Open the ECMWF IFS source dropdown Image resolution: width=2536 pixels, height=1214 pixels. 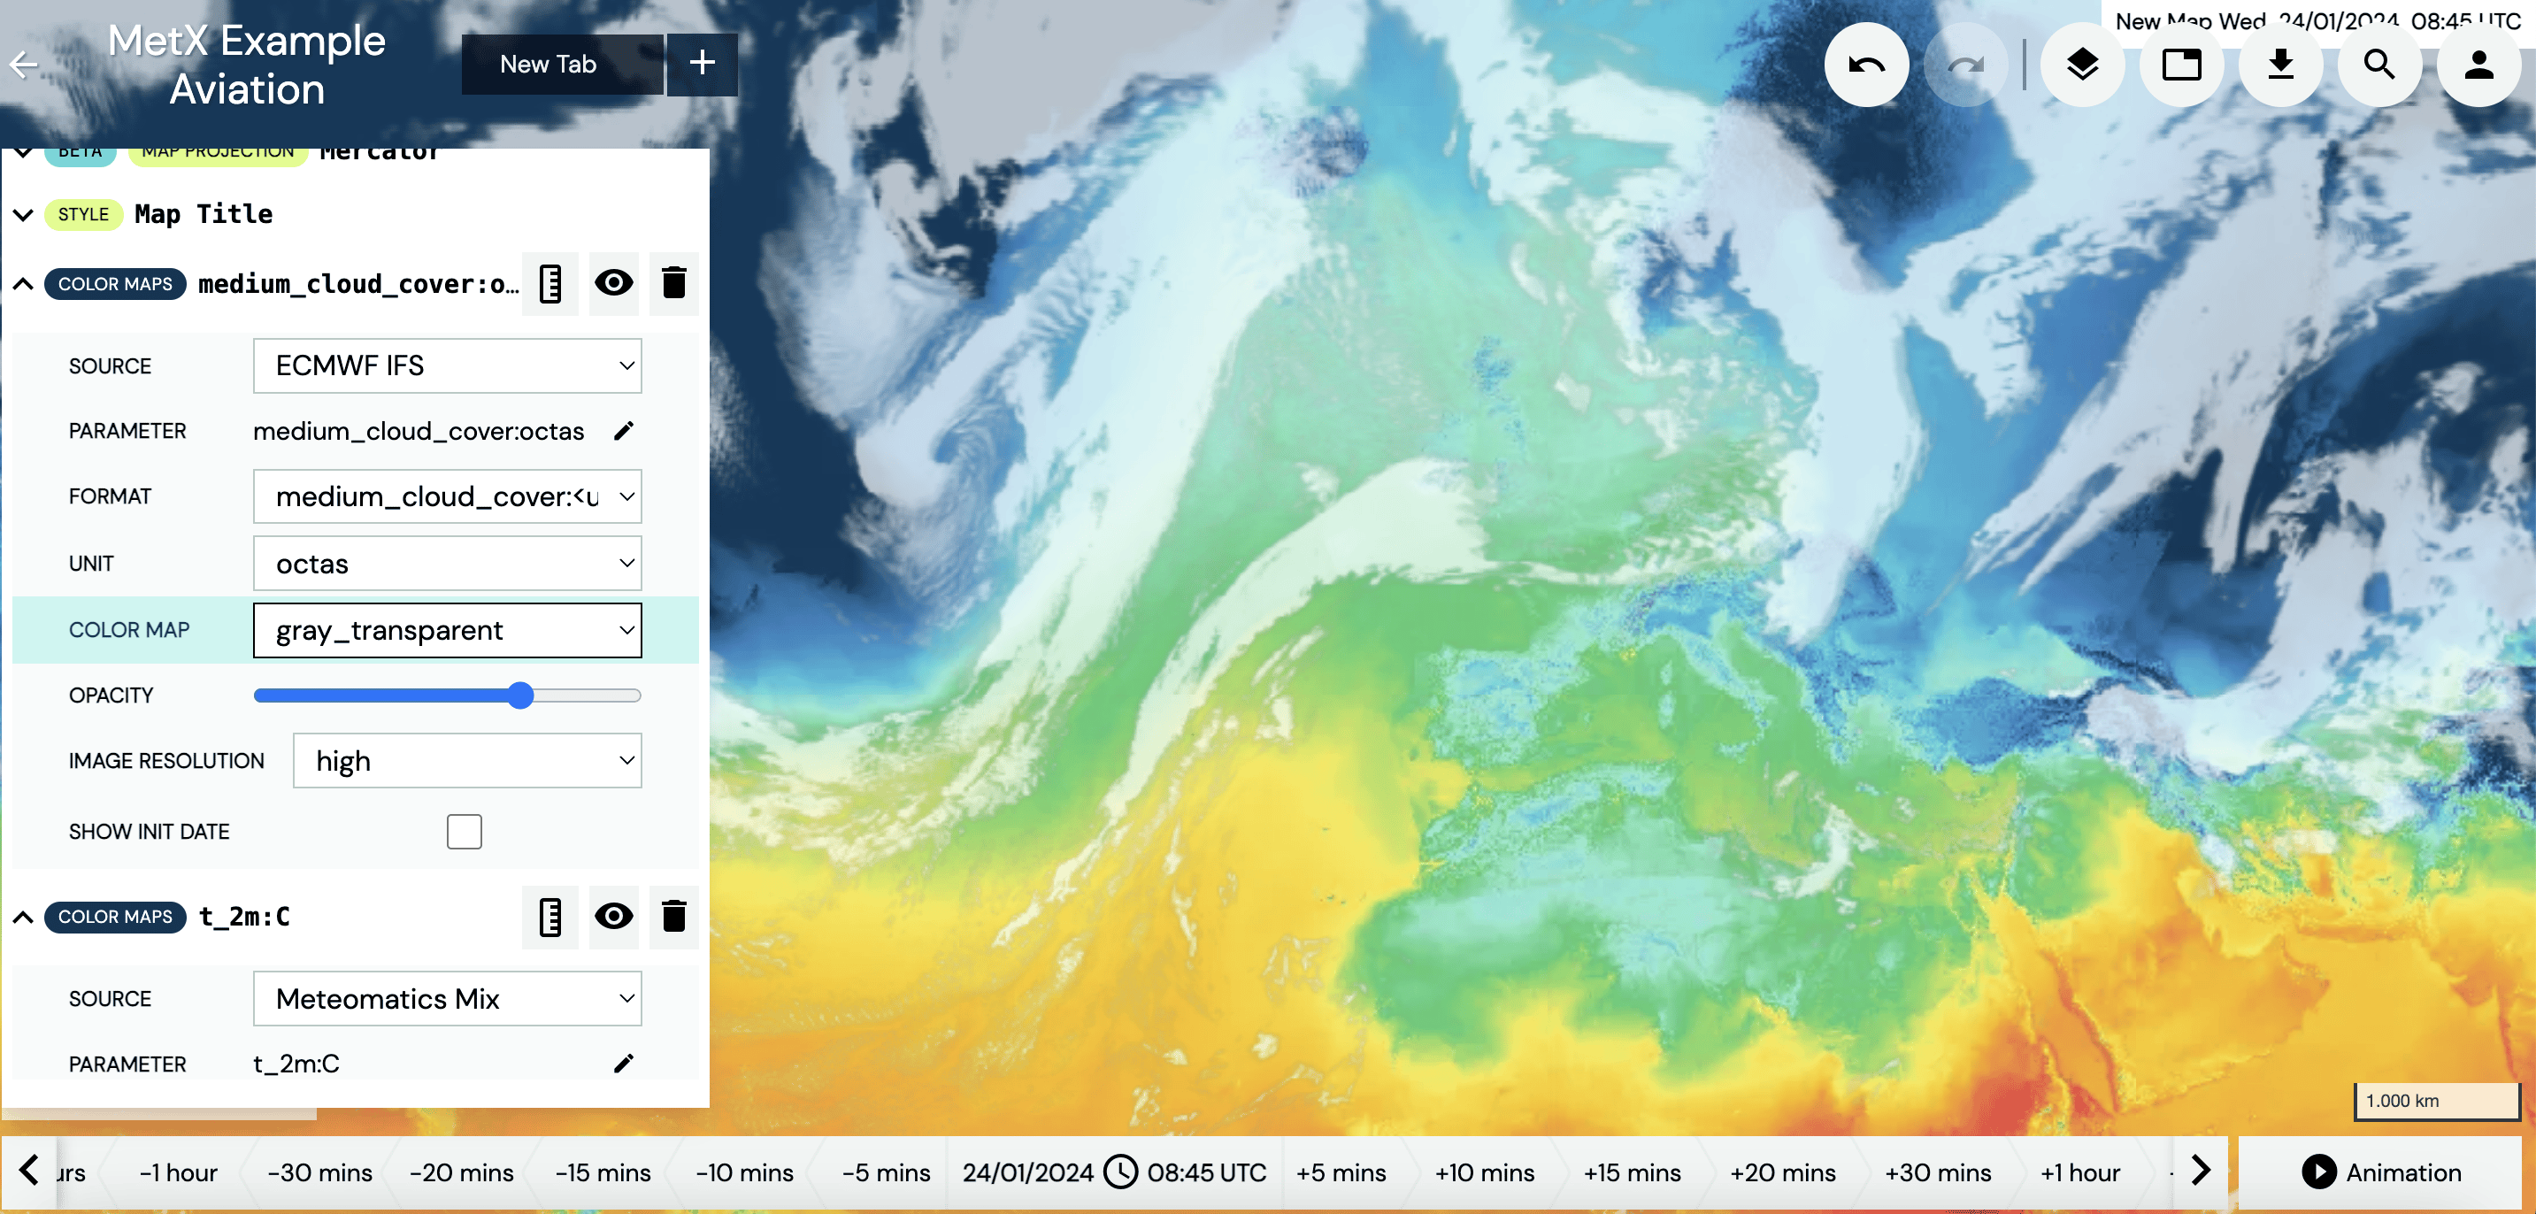tap(447, 365)
